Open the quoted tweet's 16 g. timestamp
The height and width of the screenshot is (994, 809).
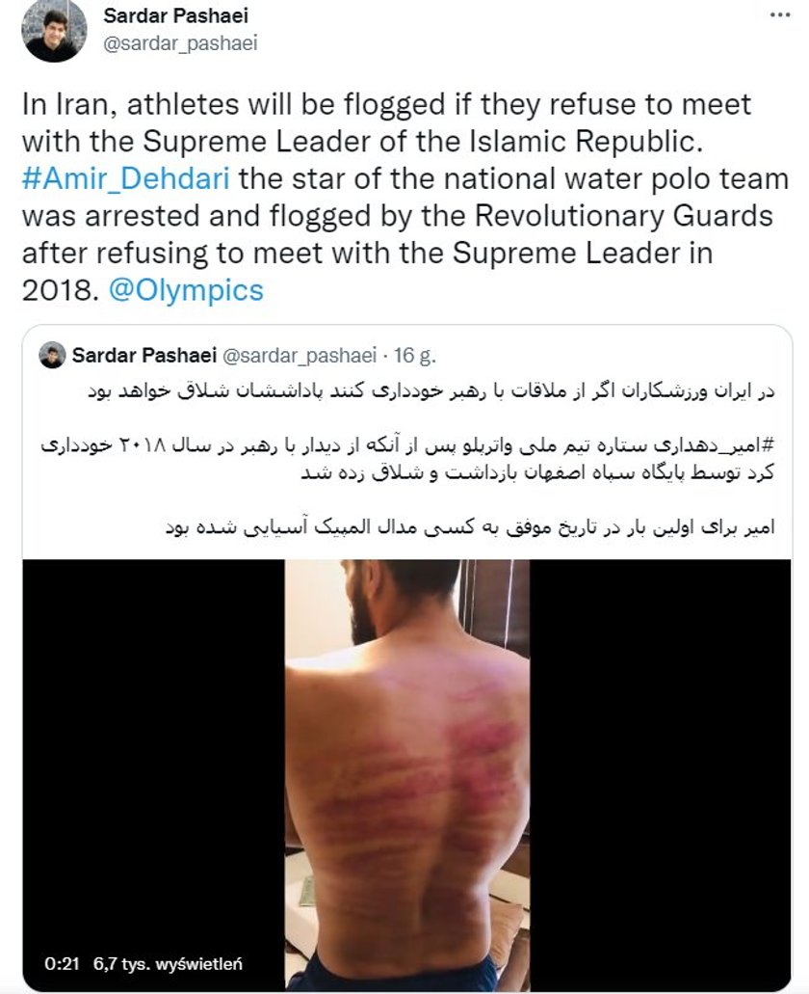click(x=415, y=355)
